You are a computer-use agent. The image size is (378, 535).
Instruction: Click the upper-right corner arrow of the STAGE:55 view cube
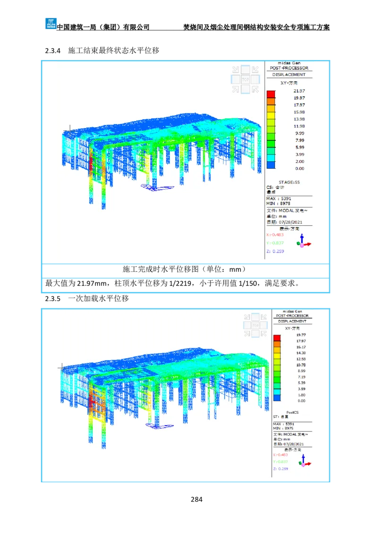coord(255,69)
